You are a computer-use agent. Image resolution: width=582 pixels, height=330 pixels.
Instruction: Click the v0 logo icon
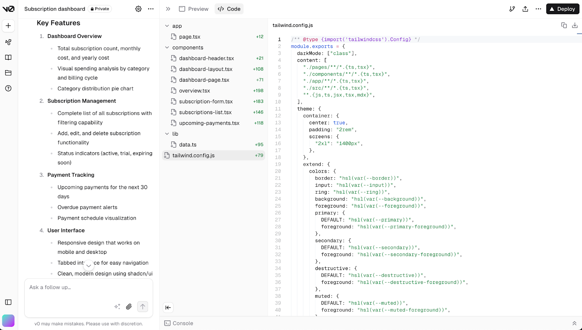pos(8,9)
